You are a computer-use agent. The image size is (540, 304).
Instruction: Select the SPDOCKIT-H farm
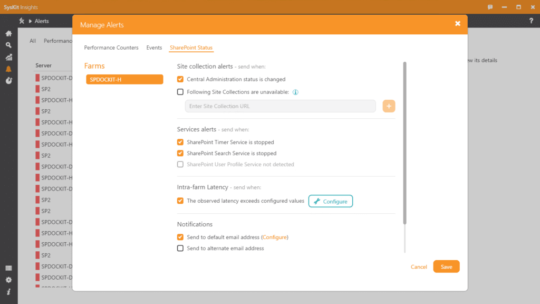coord(124,79)
